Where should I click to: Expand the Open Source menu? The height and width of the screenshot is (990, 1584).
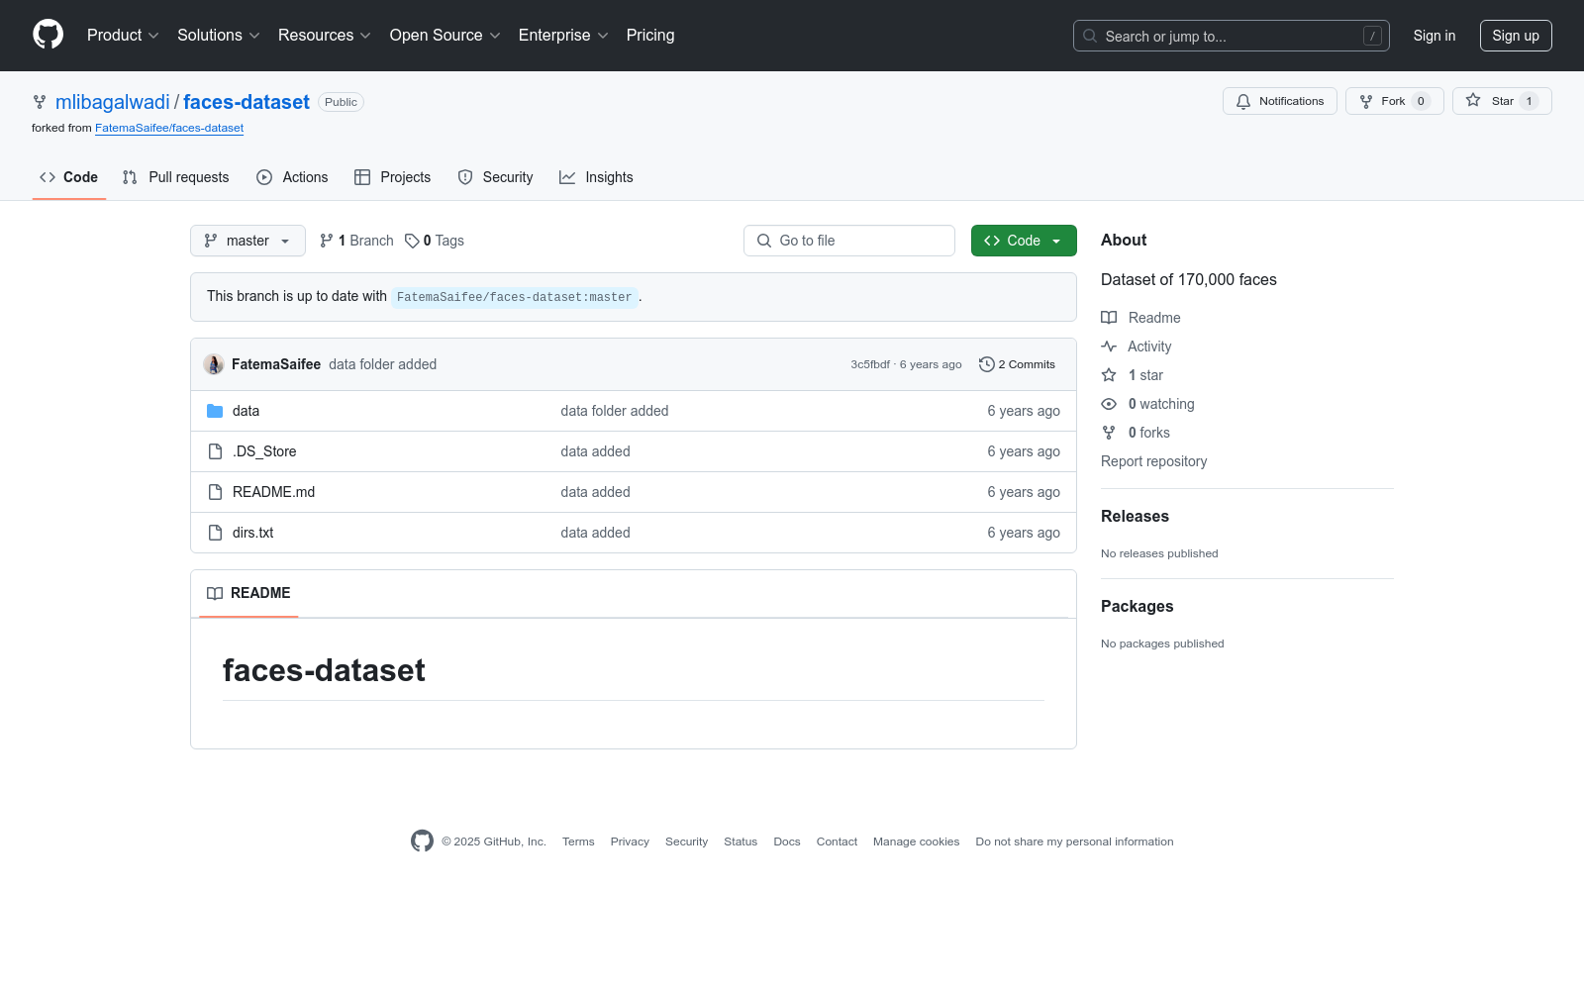tap(445, 36)
